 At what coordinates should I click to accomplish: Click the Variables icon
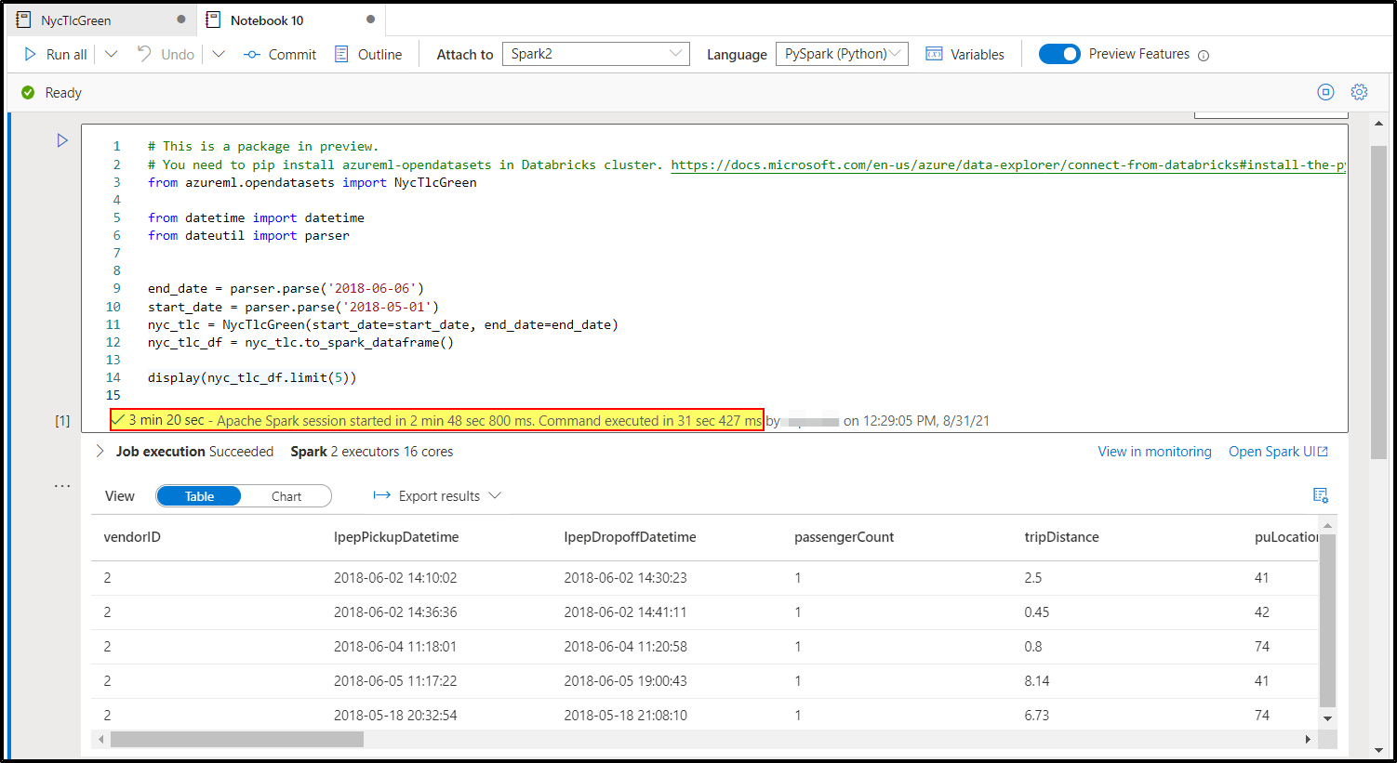point(934,55)
